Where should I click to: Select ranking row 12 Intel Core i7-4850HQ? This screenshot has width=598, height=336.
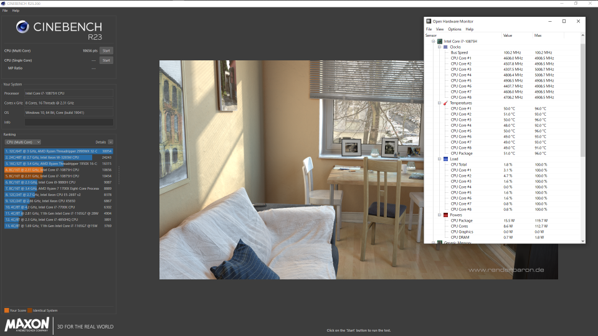tap(59, 220)
